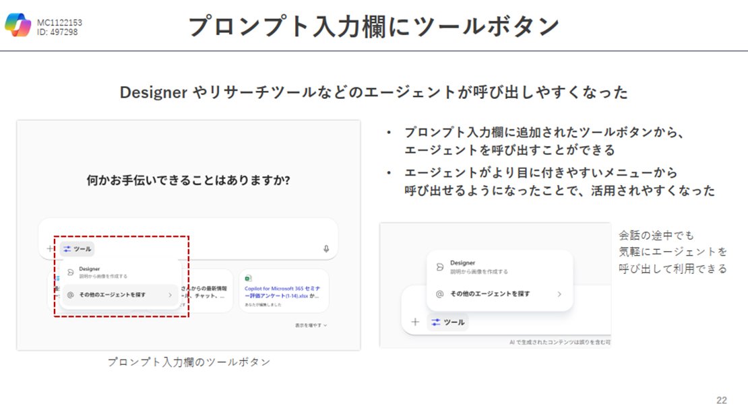Click the bullet line エージェントを呼び出すことができる
This screenshot has width=748, height=420.
coord(510,150)
